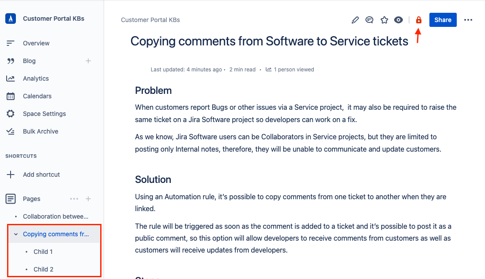Create a page with the Pages plus icon
The image size is (485, 279).
pos(88,199)
